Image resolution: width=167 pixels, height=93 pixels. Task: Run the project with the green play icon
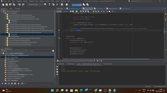(x=57, y=5)
